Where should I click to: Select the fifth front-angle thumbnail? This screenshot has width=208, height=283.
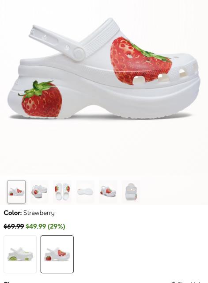pyautogui.click(x=108, y=191)
